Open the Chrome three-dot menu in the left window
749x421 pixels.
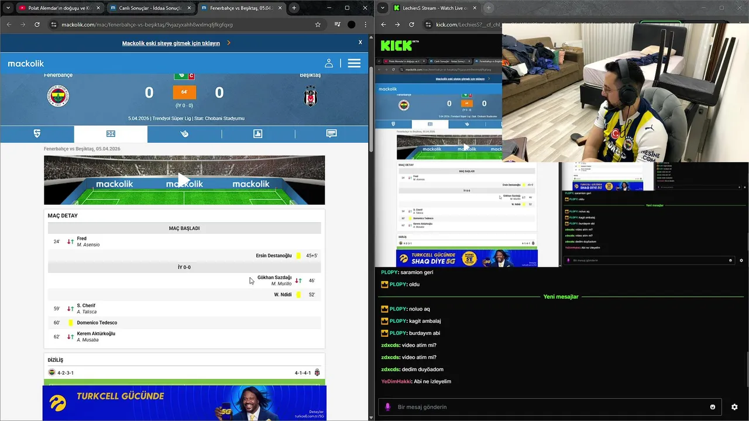pyautogui.click(x=366, y=25)
